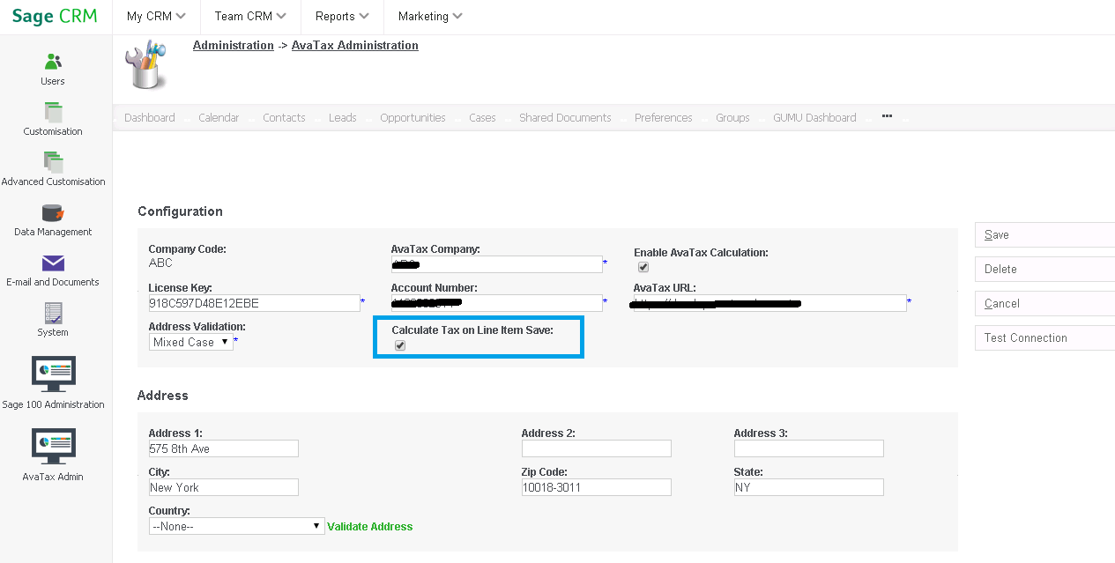Switch to the Leads tab
This screenshot has width=1115, height=563.
[x=343, y=118]
